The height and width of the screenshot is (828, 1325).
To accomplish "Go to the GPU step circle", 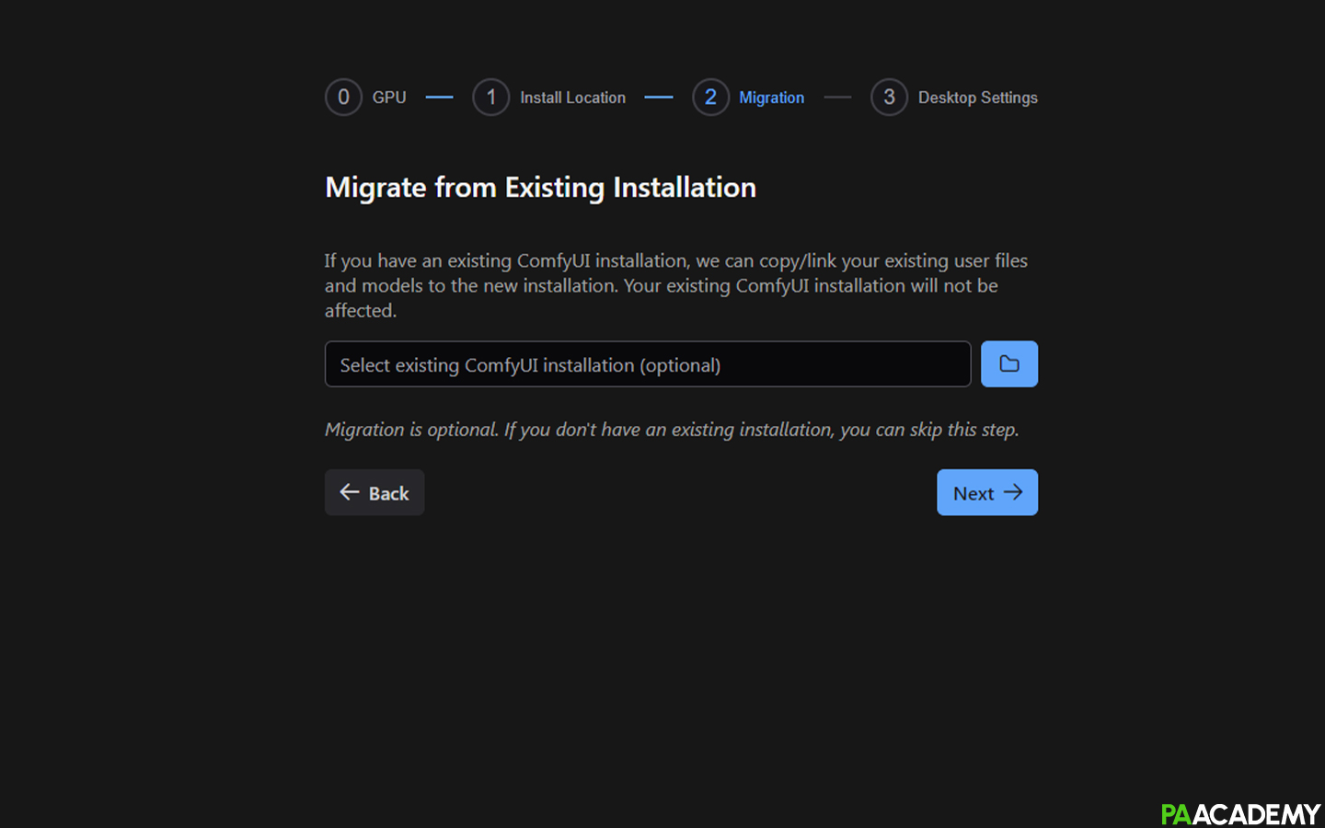I will coord(343,98).
